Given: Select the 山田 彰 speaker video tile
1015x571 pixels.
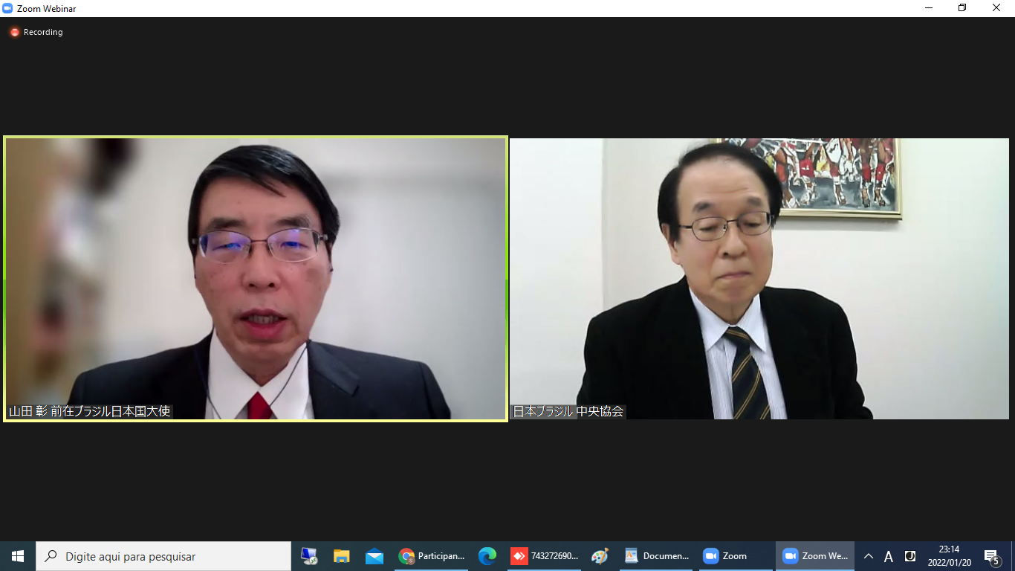Looking at the screenshot, I should (256, 279).
